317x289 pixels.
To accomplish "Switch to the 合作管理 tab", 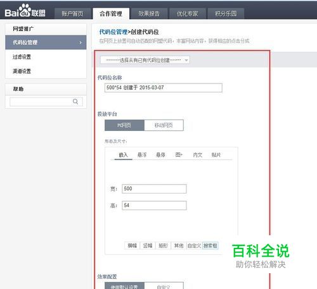I will pyautogui.click(x=111, y=14).
